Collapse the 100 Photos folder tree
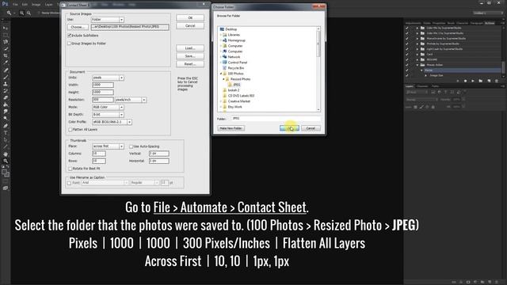507x285 pixels. point(221,74)
